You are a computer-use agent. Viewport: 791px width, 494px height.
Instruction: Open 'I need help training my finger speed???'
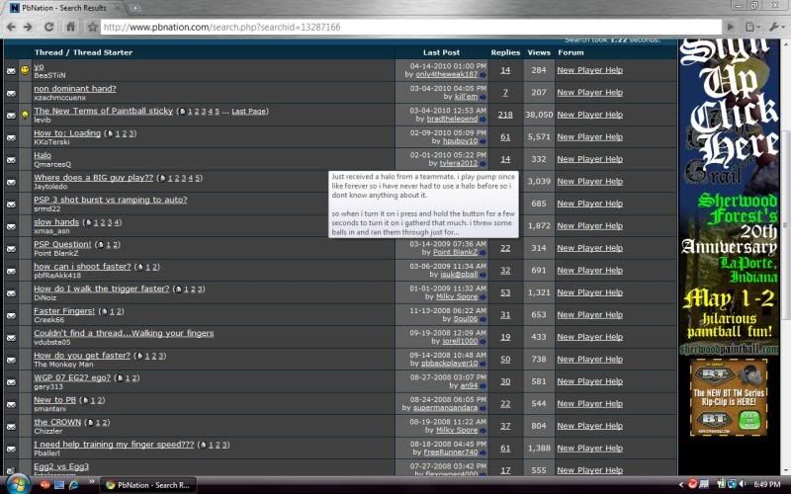(x=114, y=444)
